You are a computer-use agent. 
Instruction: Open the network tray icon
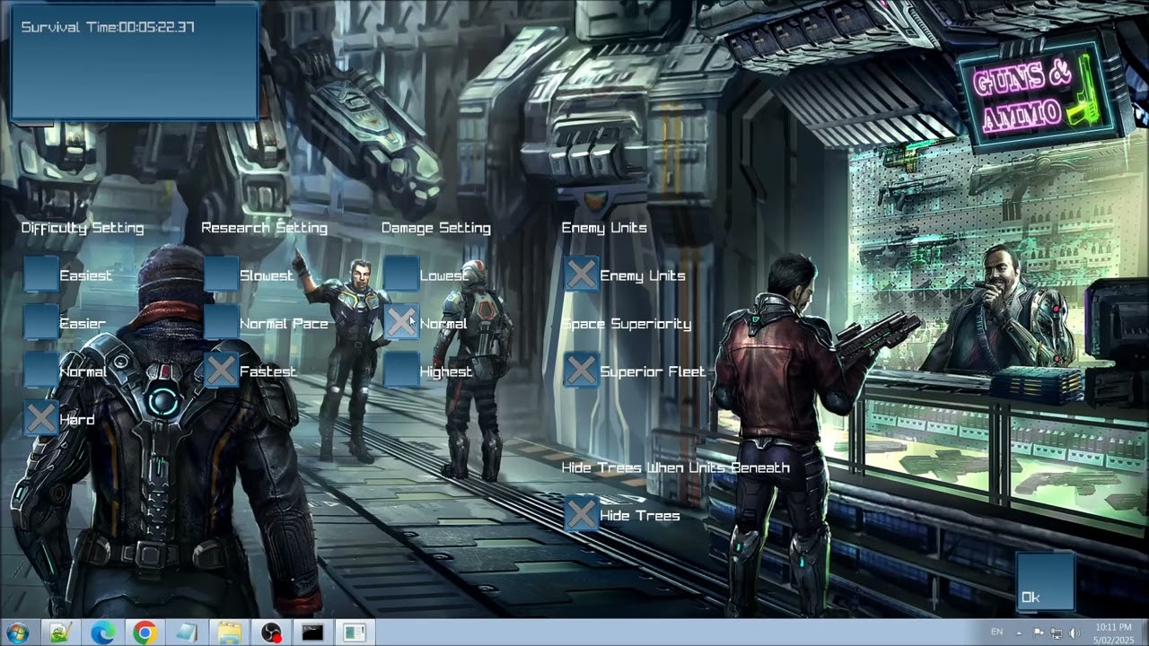click(1057, 633)
